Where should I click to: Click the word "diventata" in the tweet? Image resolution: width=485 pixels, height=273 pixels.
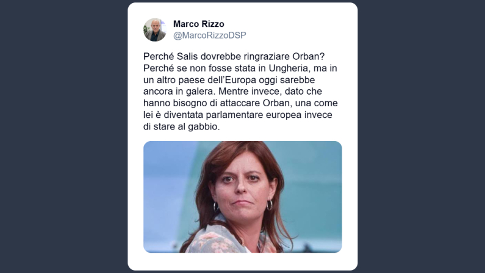[184, 115]
